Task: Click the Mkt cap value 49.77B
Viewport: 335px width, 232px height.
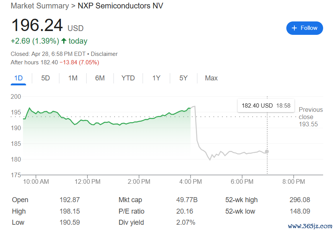Action: click(x=187, y=200)
